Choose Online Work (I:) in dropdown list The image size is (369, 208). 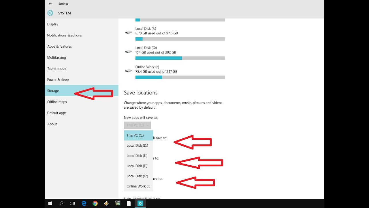[x=138, y=186]
